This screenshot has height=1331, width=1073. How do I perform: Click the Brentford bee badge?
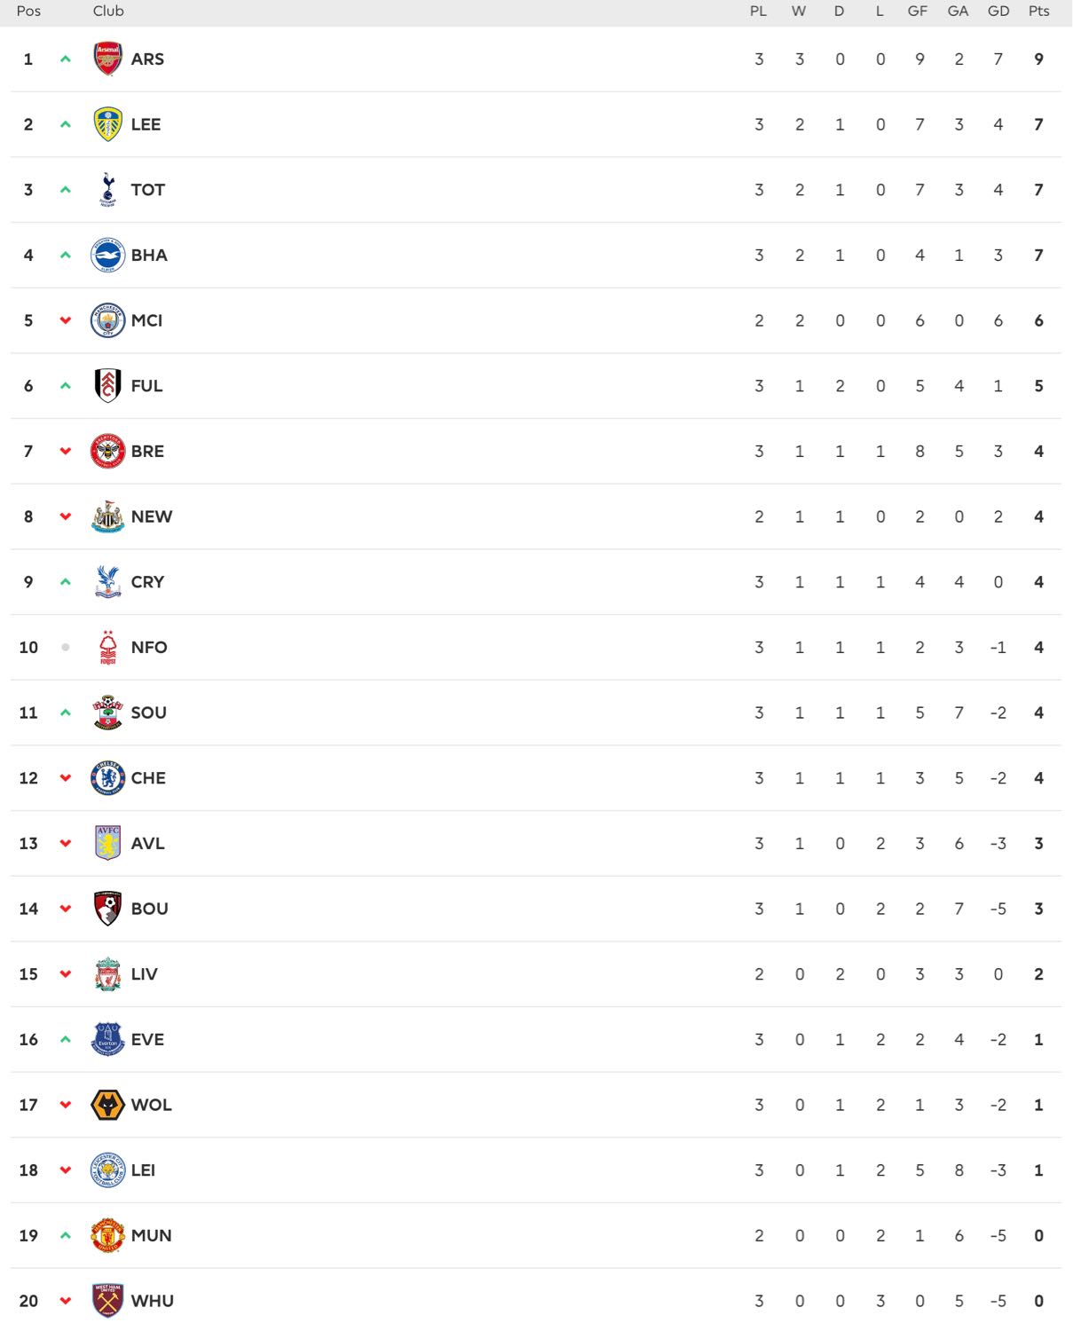[107, 451]
